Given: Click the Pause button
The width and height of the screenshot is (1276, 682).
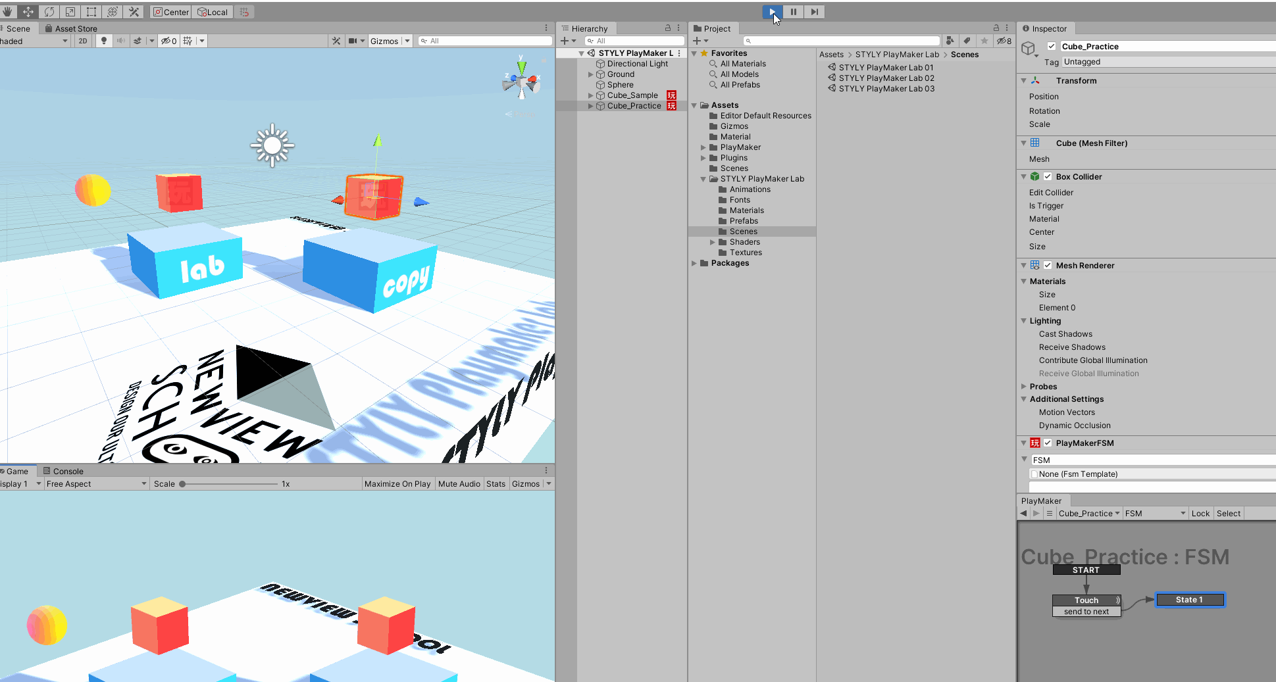Looking at the screenshot, I should click(x=794, y=12).
